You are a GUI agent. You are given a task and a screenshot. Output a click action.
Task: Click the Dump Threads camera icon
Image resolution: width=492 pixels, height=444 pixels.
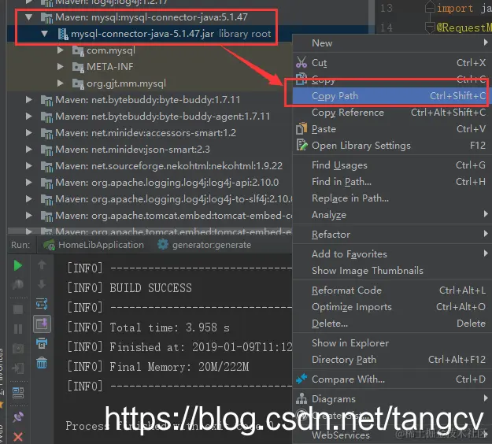(18, 348)
